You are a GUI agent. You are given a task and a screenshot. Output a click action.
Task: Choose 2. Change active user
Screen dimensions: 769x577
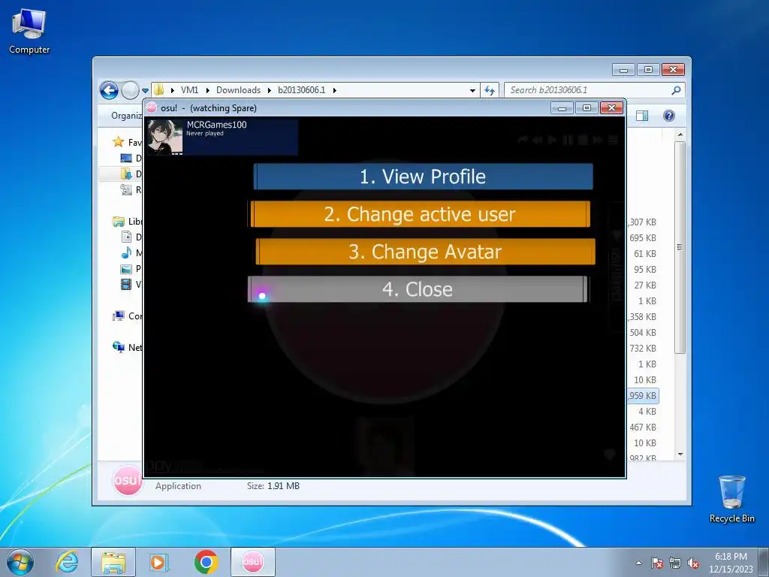(421, 214)
